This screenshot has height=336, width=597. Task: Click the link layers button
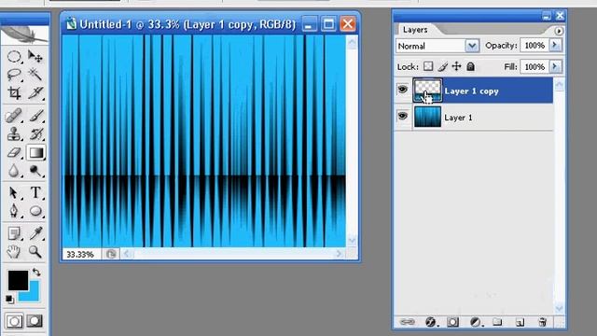pyautogui.click(x=407, y=322)
